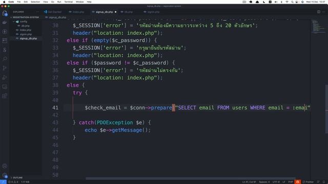Screen dimensions: 328x184
Task: Open index.php in the explorer tree
Action: [x=25, y=30]
